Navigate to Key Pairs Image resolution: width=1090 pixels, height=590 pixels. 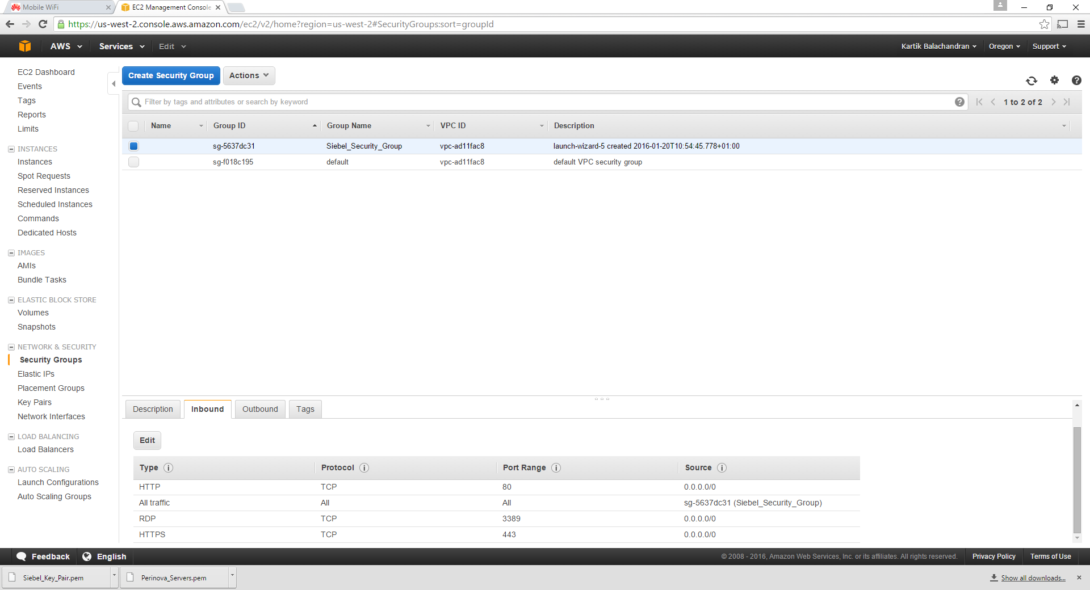pos(35,402)
